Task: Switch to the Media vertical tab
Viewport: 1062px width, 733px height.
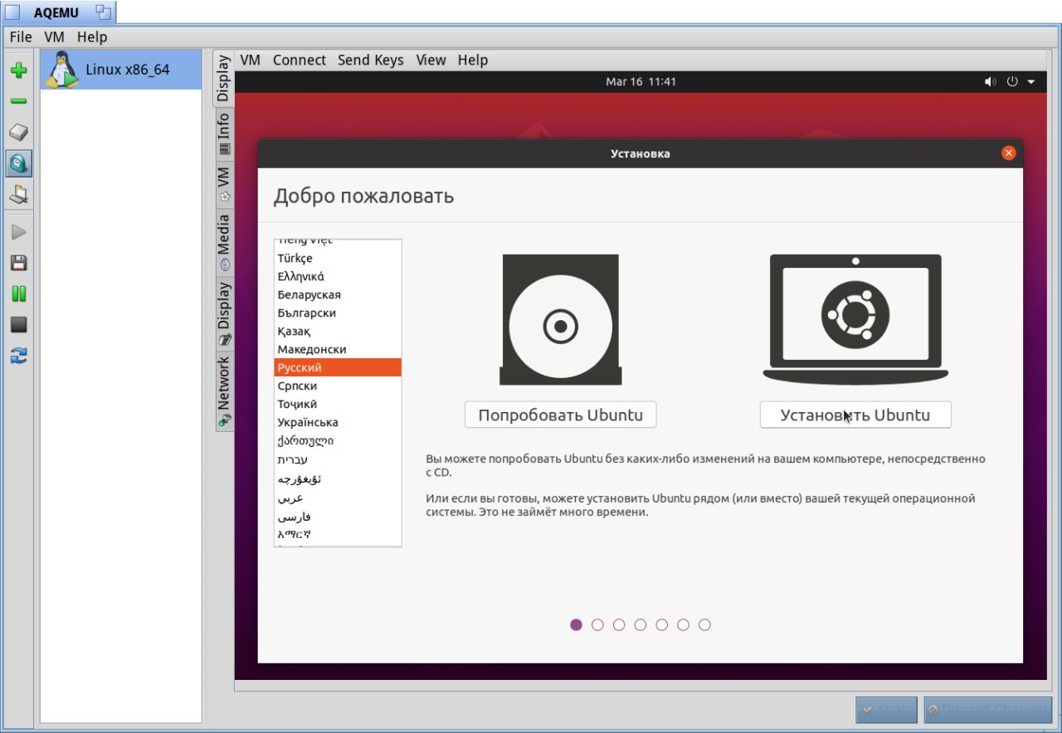Action: click(224, 242)
